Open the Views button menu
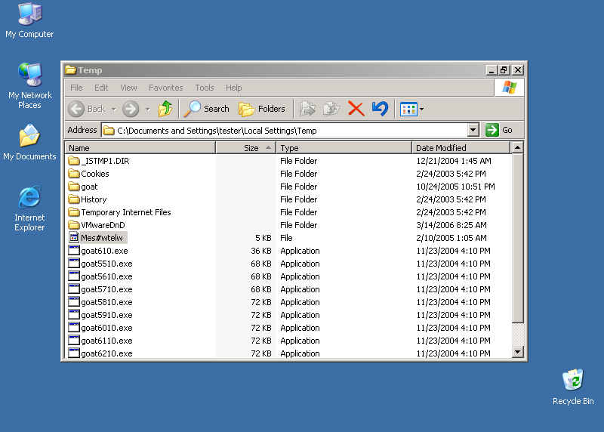Screen dimensions: 604x432 411,109
